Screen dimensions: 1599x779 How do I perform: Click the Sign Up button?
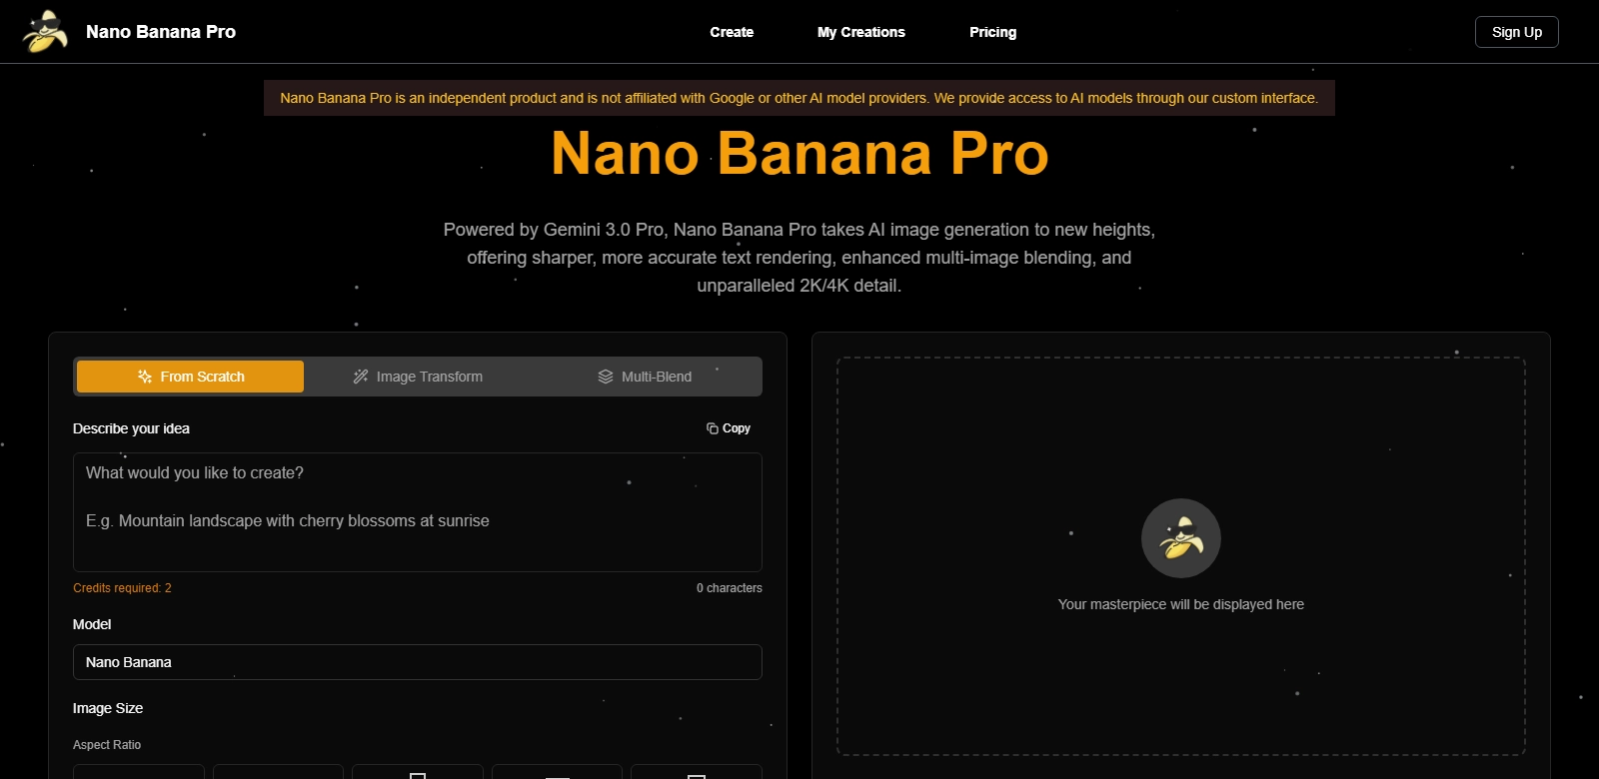1516,32
